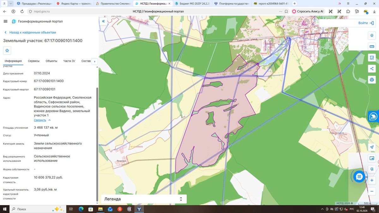Zoom in on the map
The width and height of the screenshot is (379, 213).
pos(372,180)
